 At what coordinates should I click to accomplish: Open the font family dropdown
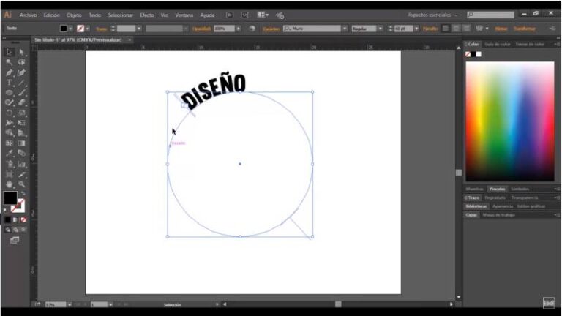[x=345, y=29]
